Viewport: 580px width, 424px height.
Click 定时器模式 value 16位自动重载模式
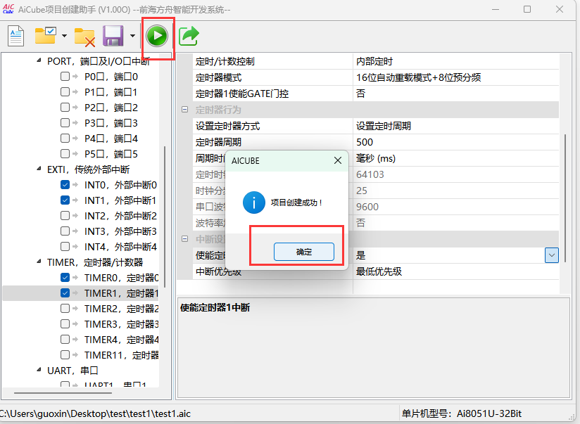point(455,77)
